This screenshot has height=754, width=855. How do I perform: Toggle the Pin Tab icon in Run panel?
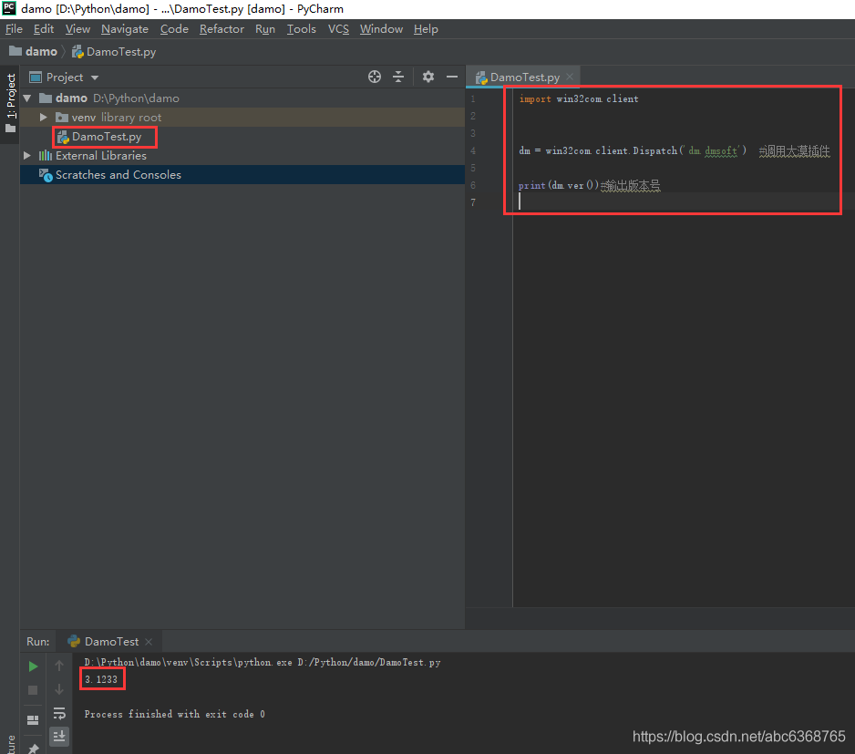33,748
